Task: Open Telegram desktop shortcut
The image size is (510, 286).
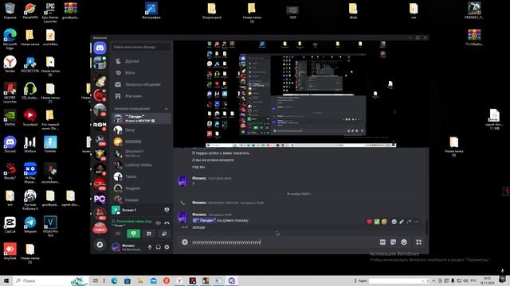Action: (x=30, y=225)
